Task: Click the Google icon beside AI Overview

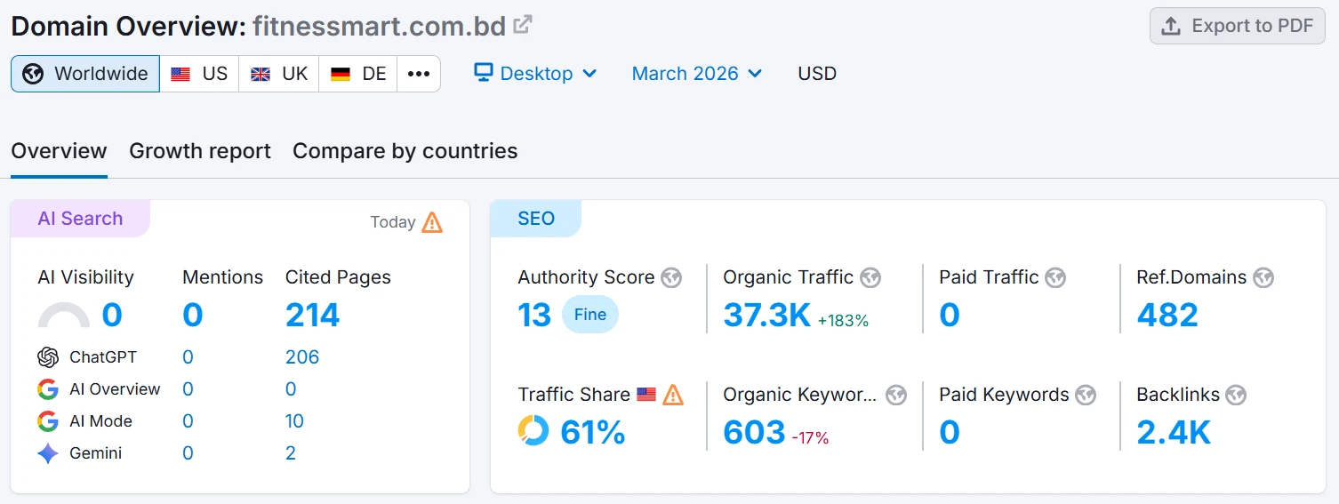Action: 48,389
